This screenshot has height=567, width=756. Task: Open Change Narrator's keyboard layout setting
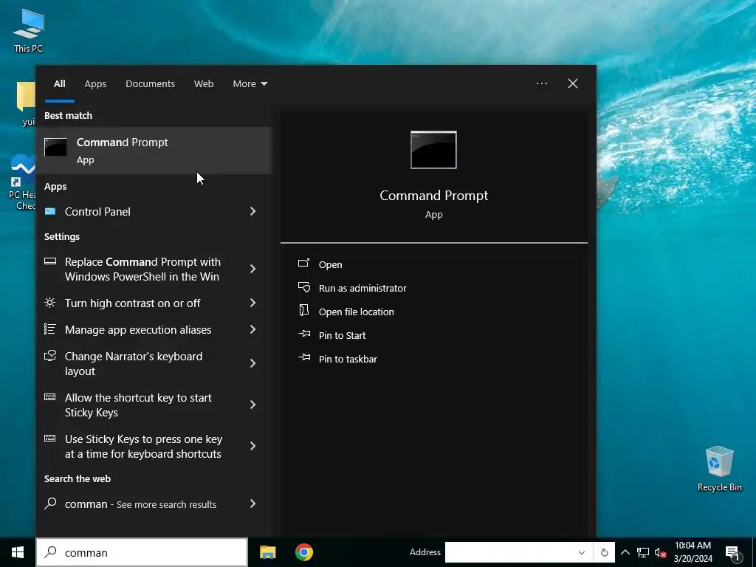point(154,363)
